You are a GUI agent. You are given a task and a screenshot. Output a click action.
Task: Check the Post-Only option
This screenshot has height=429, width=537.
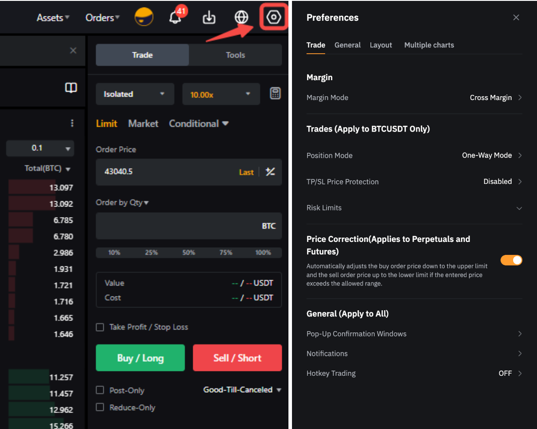(100, 390)
